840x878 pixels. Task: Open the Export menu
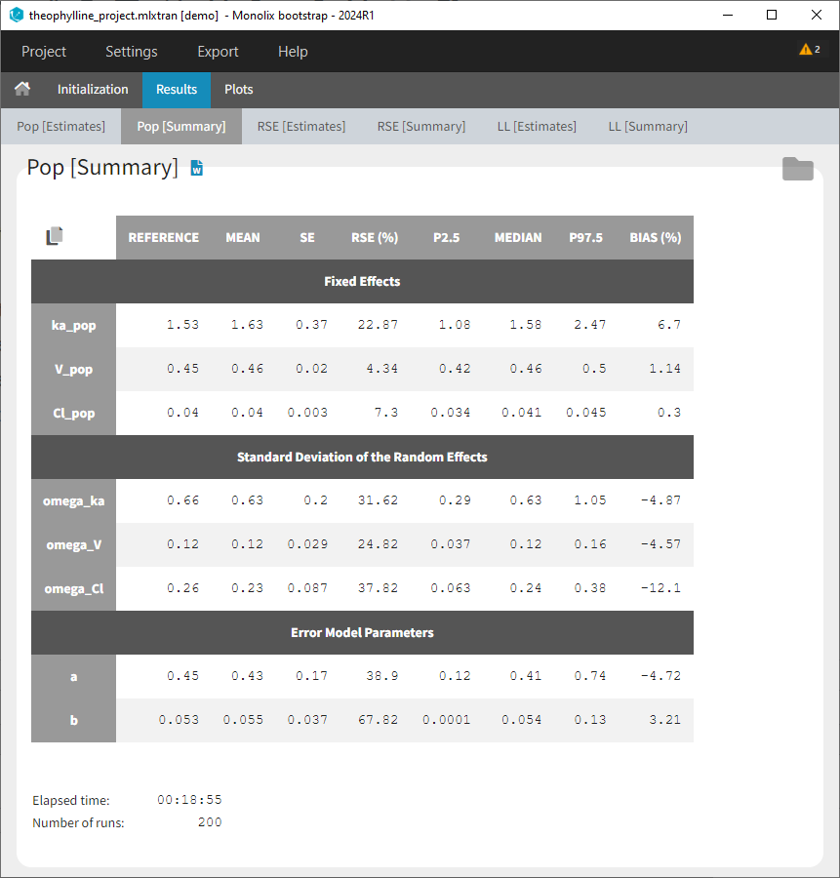pos(218,52)
